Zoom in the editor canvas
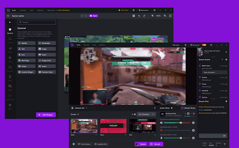 click(x=165, y=16)
